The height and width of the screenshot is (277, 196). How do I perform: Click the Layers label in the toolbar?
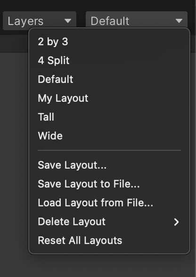coord(25,22)
